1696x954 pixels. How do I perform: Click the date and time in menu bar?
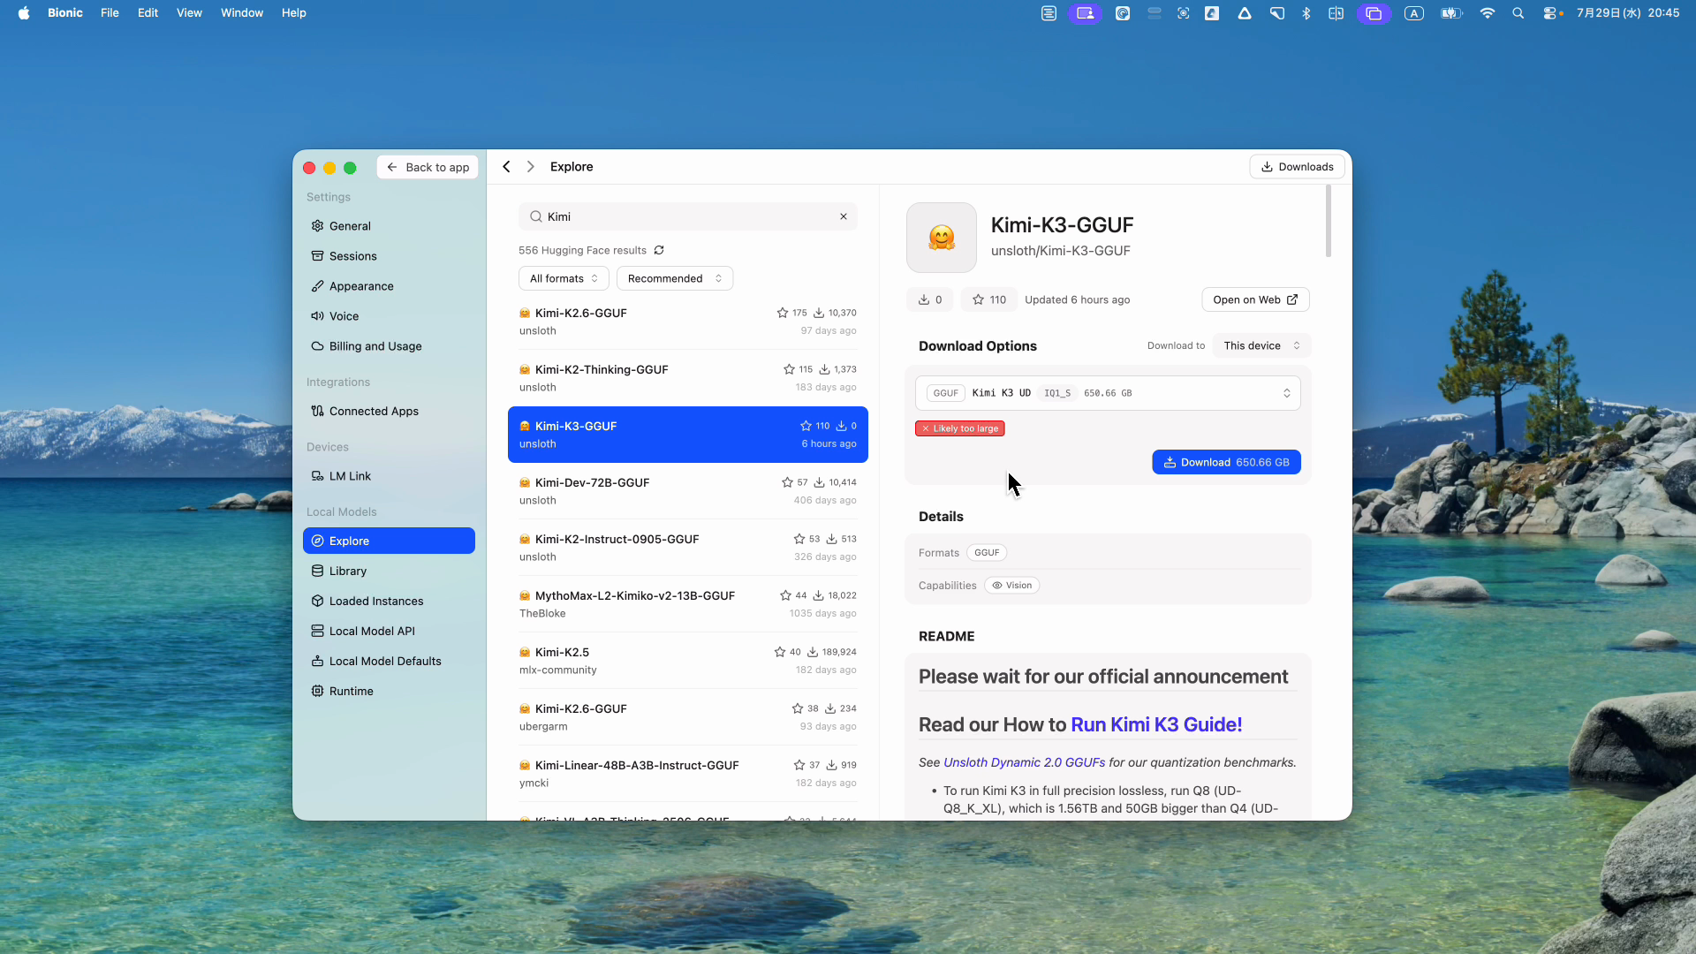click(1628, 13)
